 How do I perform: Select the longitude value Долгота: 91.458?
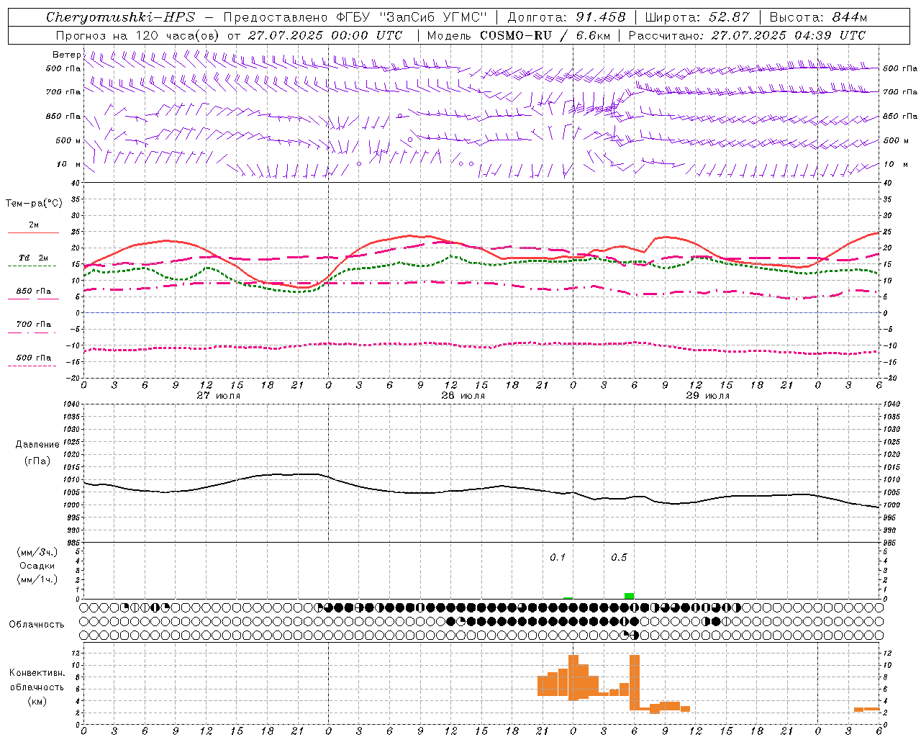(x=566, y=17)
